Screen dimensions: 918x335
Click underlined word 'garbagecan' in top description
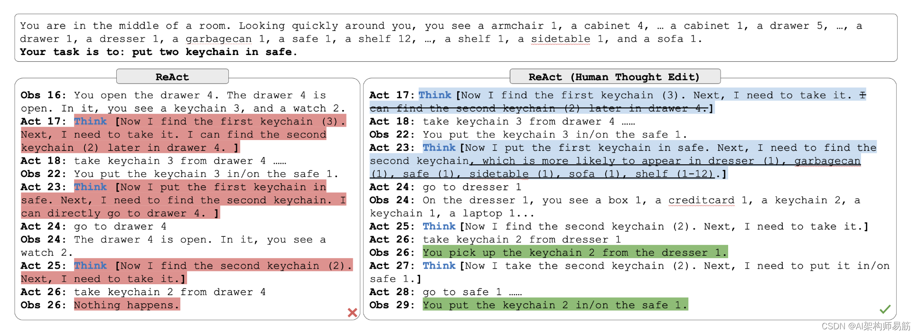(x=218, y=39)
